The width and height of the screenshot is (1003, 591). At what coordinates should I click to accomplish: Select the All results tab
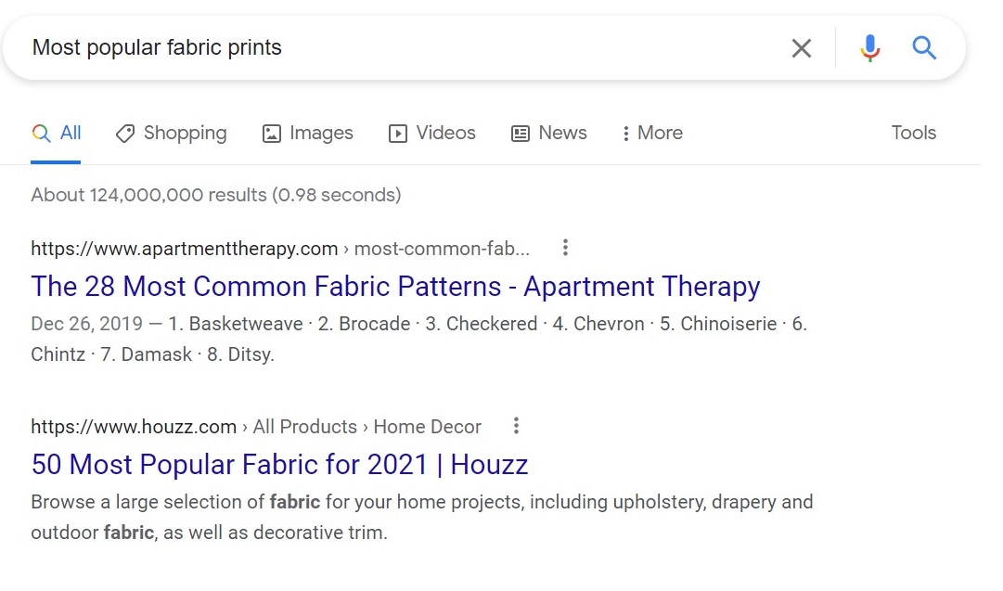[57, 133]
